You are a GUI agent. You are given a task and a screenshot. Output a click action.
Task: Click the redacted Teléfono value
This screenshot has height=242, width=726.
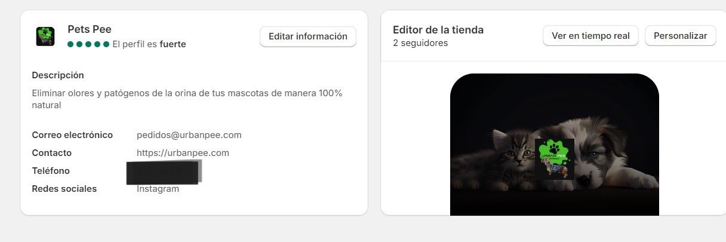click(x=165, y=171)
